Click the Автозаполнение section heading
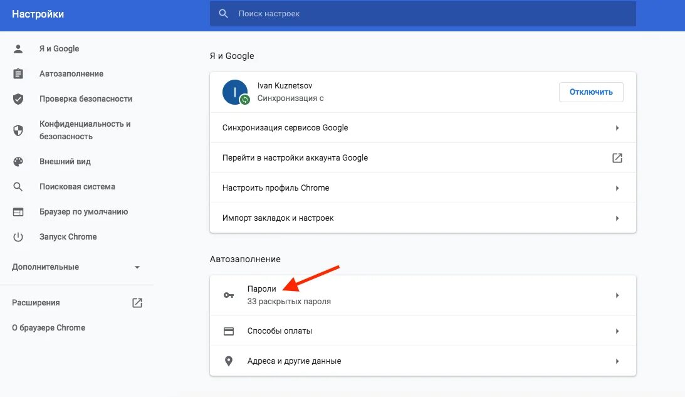 pos(245,259)
